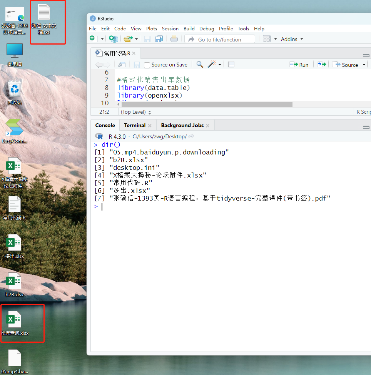Click the go back source location arrow
Screen dimensions: 371x375
pos(99,65)
